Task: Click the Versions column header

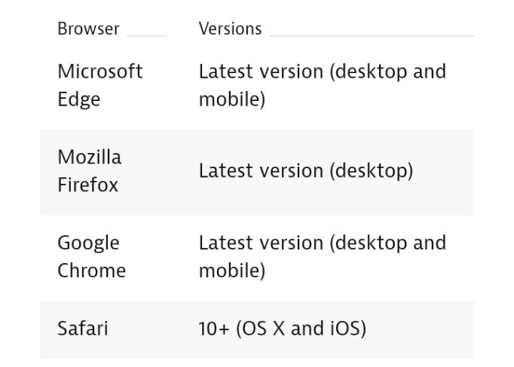Action: pyautogui.click(x=230, y=29)
